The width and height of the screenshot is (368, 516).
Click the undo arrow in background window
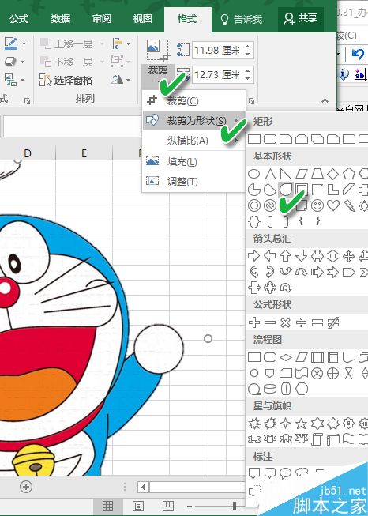click(358, 54)
